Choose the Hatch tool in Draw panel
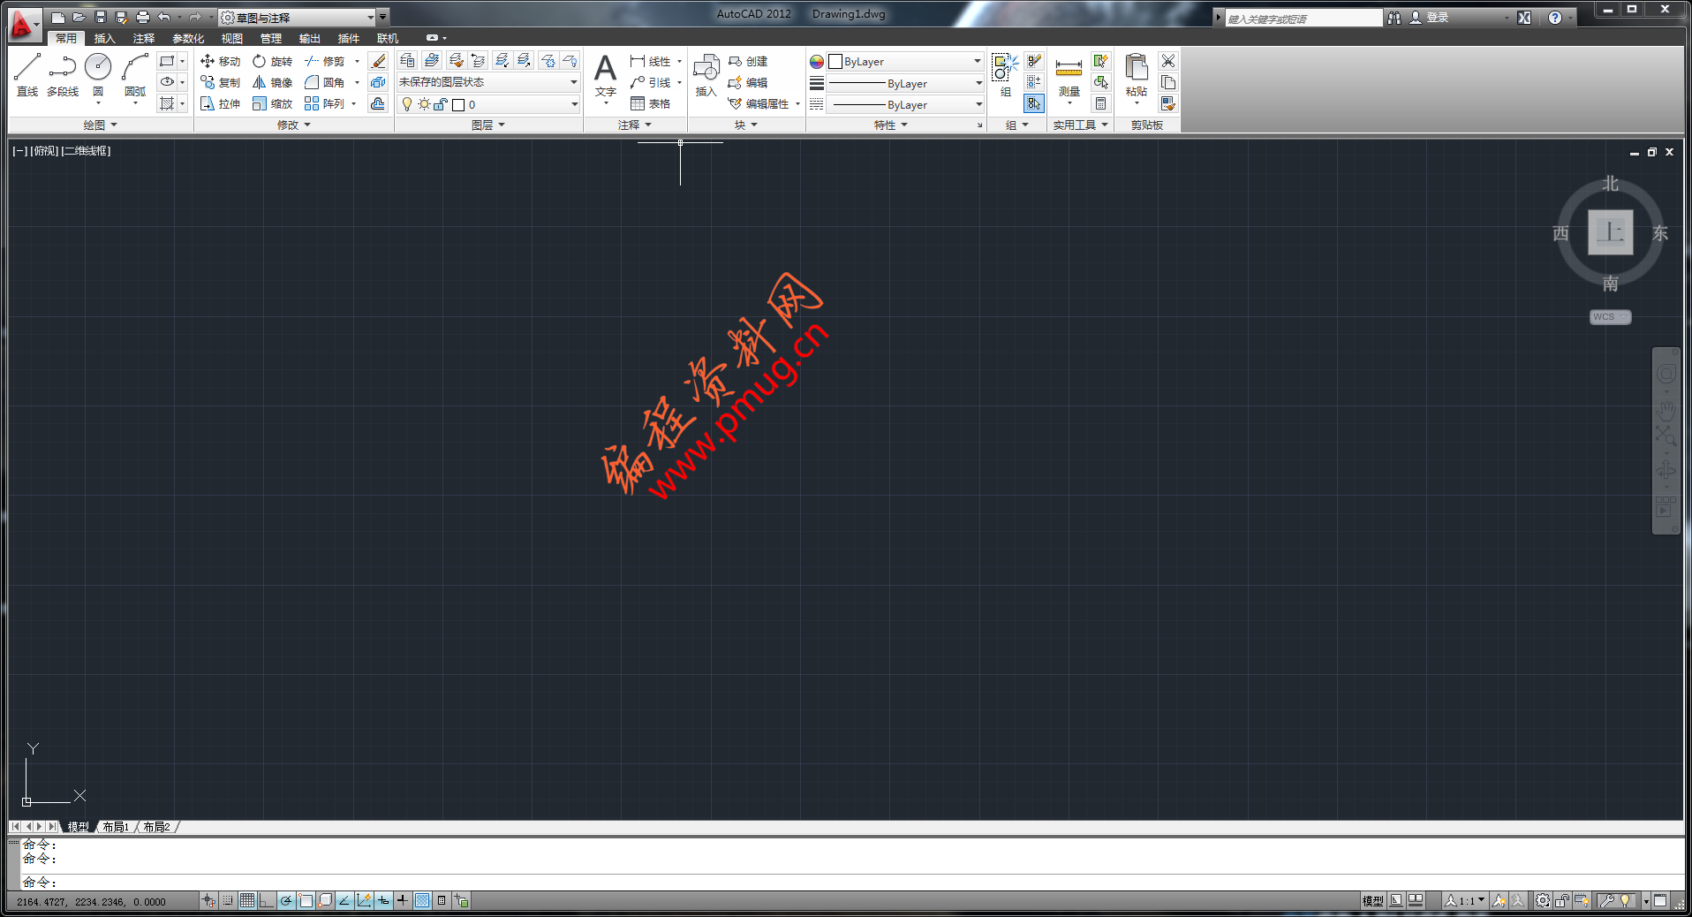Image resolution: width=1692 pixels, height=917 pixels. [x=166, y=103]
